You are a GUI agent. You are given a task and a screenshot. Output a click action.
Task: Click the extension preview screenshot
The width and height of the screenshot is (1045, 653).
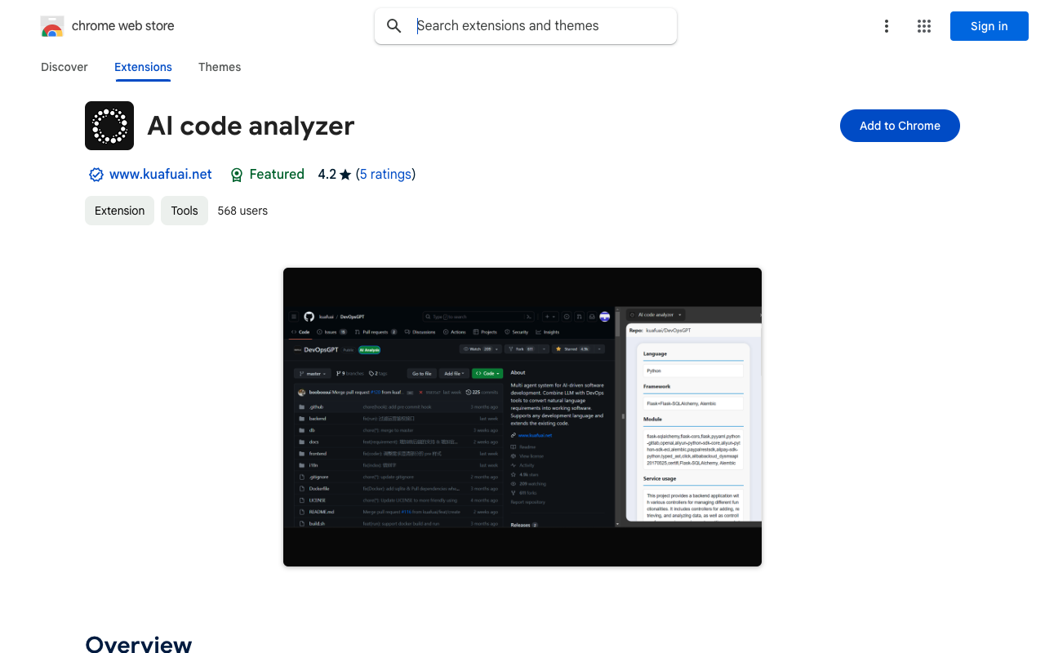pos(522,417)
